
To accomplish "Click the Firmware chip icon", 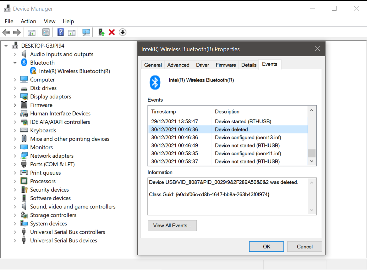I will 24,105.
